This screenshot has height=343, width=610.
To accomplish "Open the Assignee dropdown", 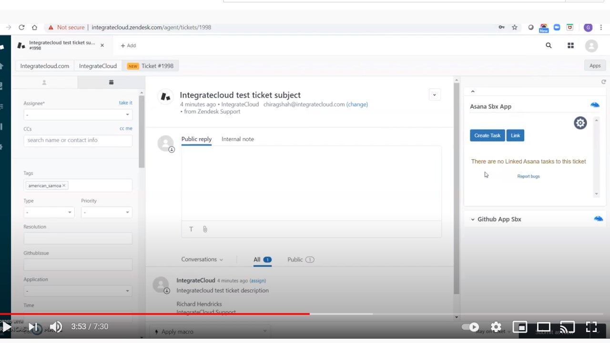I will click(78, 115).
